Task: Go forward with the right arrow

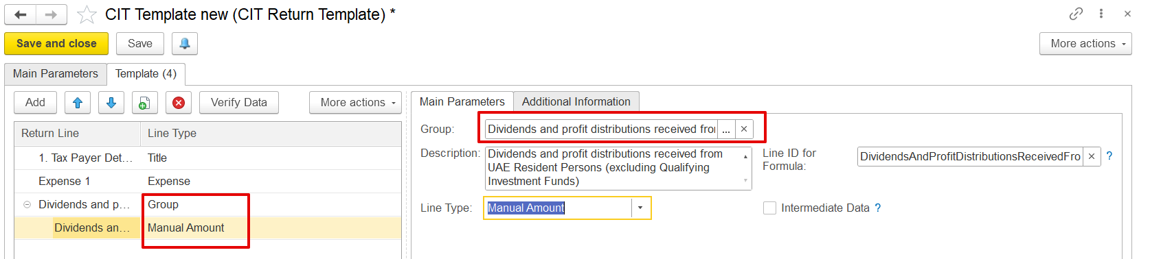Action: [x=52, y=14]
